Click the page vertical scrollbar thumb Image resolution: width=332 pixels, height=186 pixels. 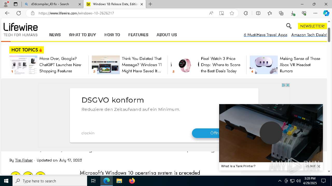tap(329, 35)
